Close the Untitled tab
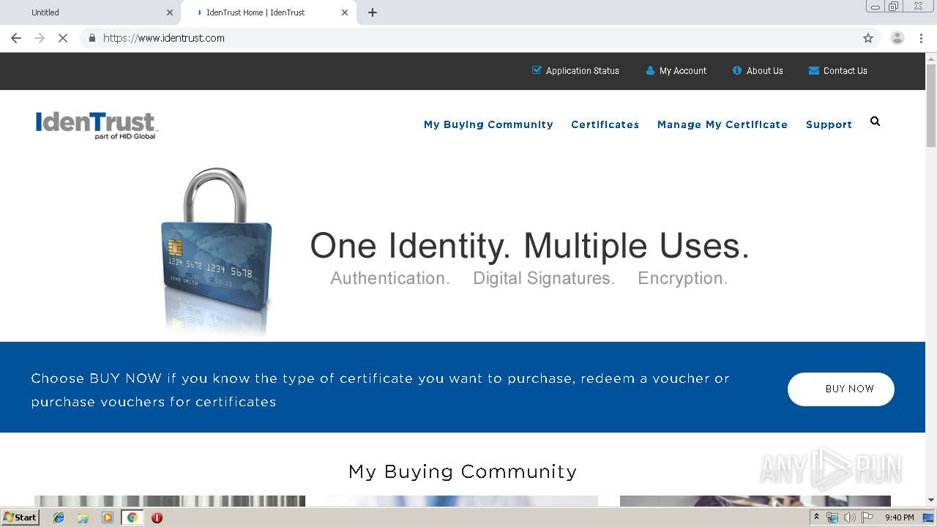 click(x=170, y=12)
